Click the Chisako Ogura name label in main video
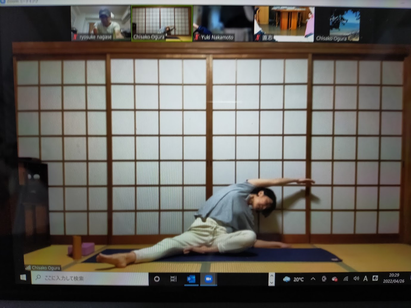Viewport: 411px width, 308px height. click(x=45, y=268)
